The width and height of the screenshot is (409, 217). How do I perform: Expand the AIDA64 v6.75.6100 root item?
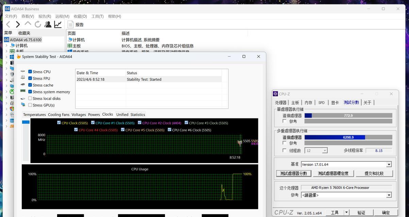[x=23, y=40]
